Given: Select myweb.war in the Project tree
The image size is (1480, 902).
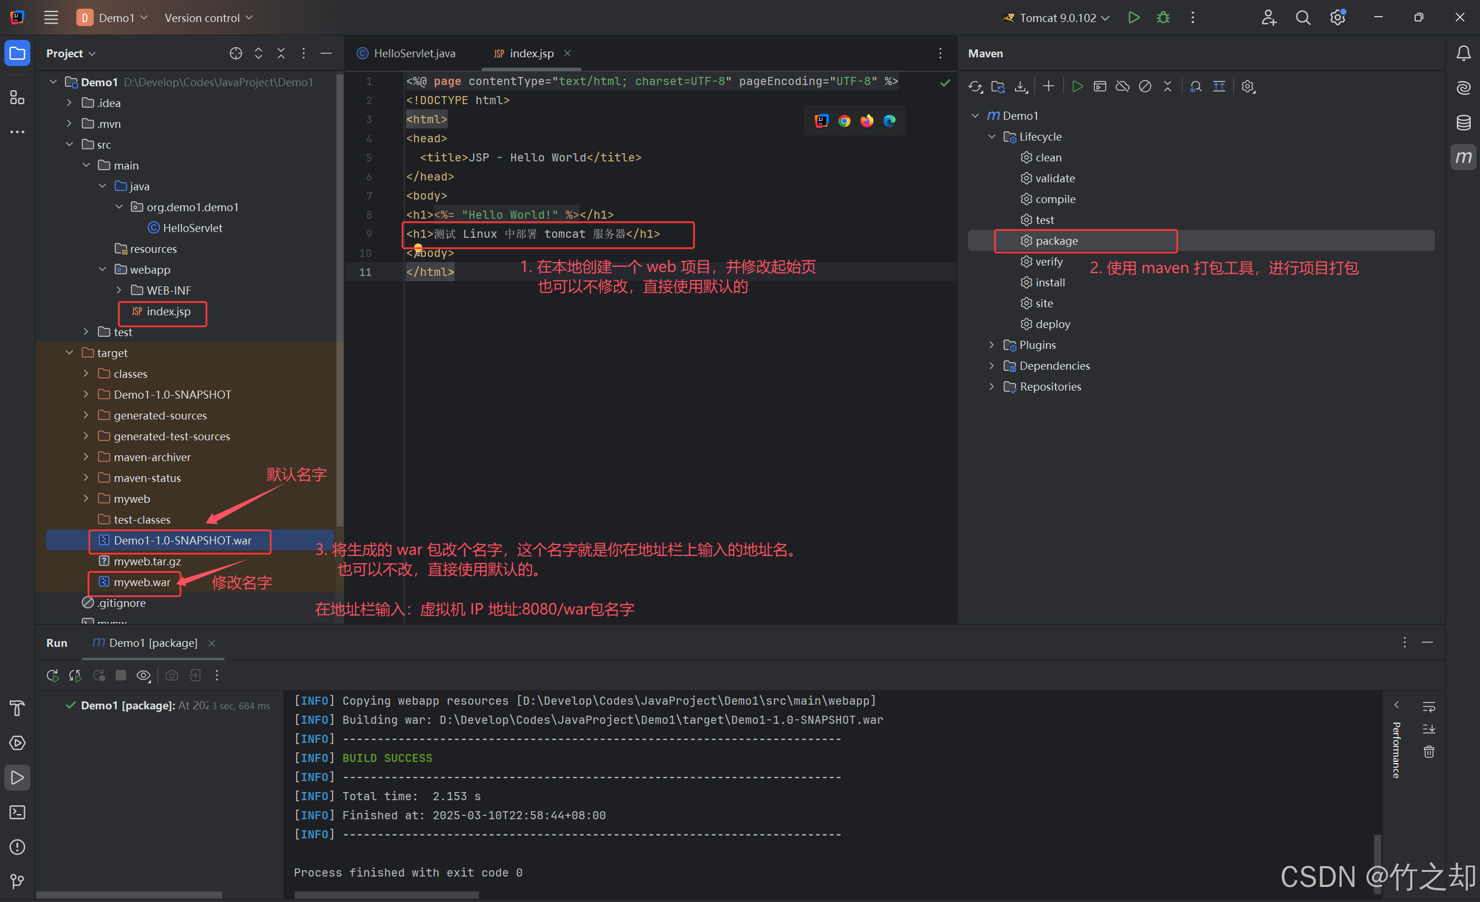Looking at the screenshot, I should point(142,582).
